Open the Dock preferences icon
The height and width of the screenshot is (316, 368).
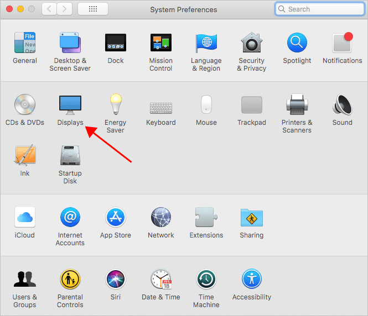pyautogui.click(x=116, y=43)
